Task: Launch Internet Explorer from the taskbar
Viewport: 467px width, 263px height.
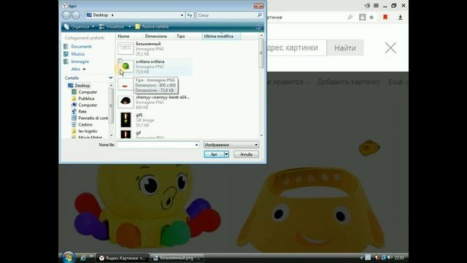Action: 83,258
